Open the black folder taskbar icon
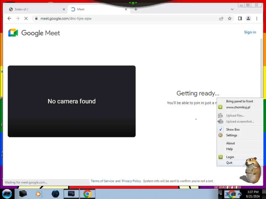 click(x=23, y=194)
